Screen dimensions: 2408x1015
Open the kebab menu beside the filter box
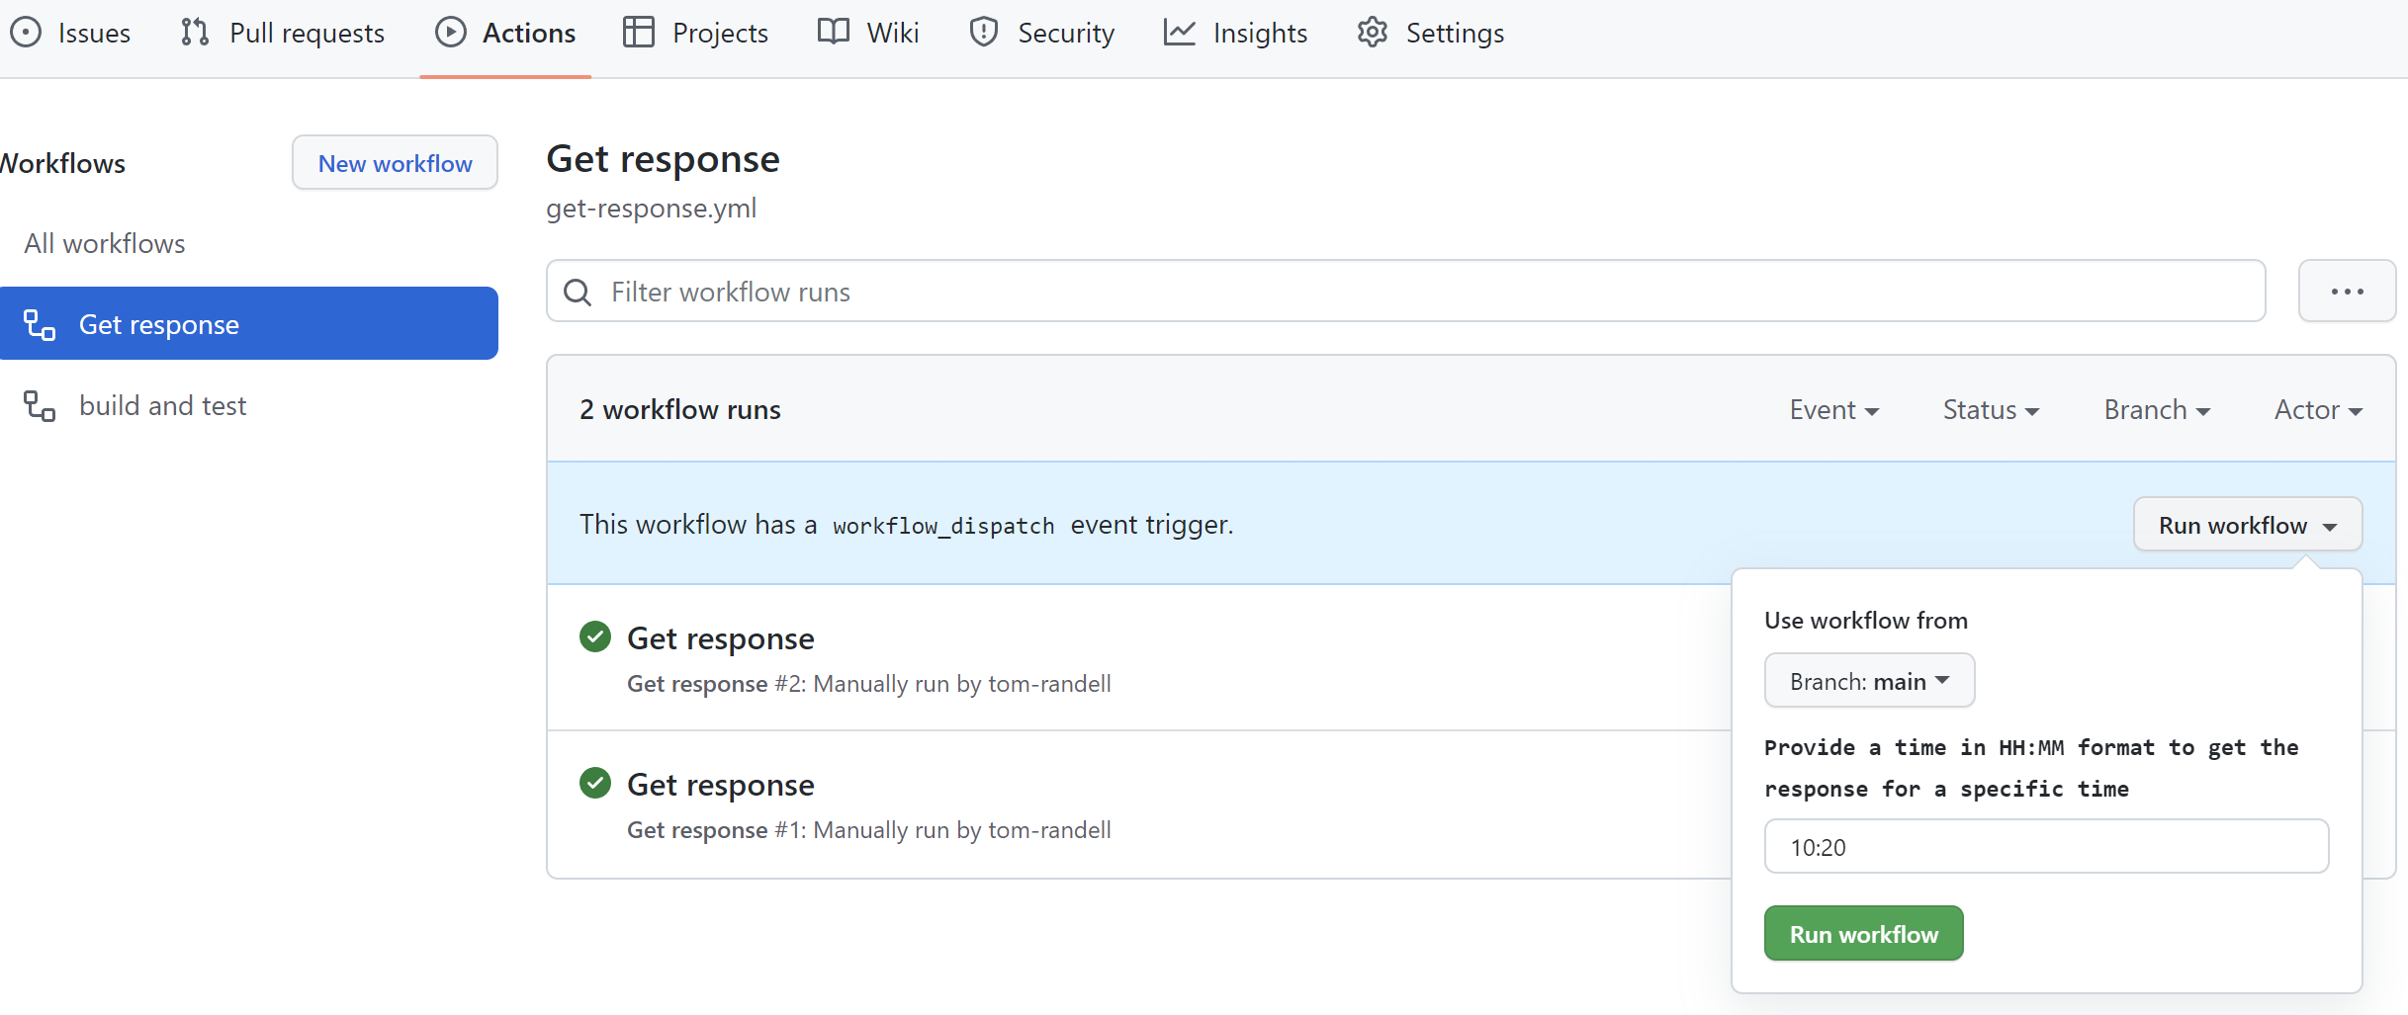click(2347, 291)
